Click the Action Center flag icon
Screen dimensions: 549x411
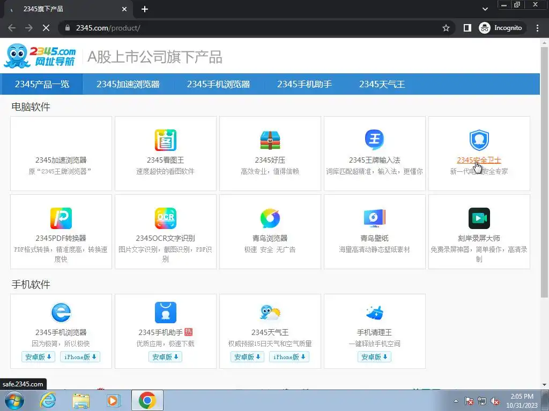point(469,401)
